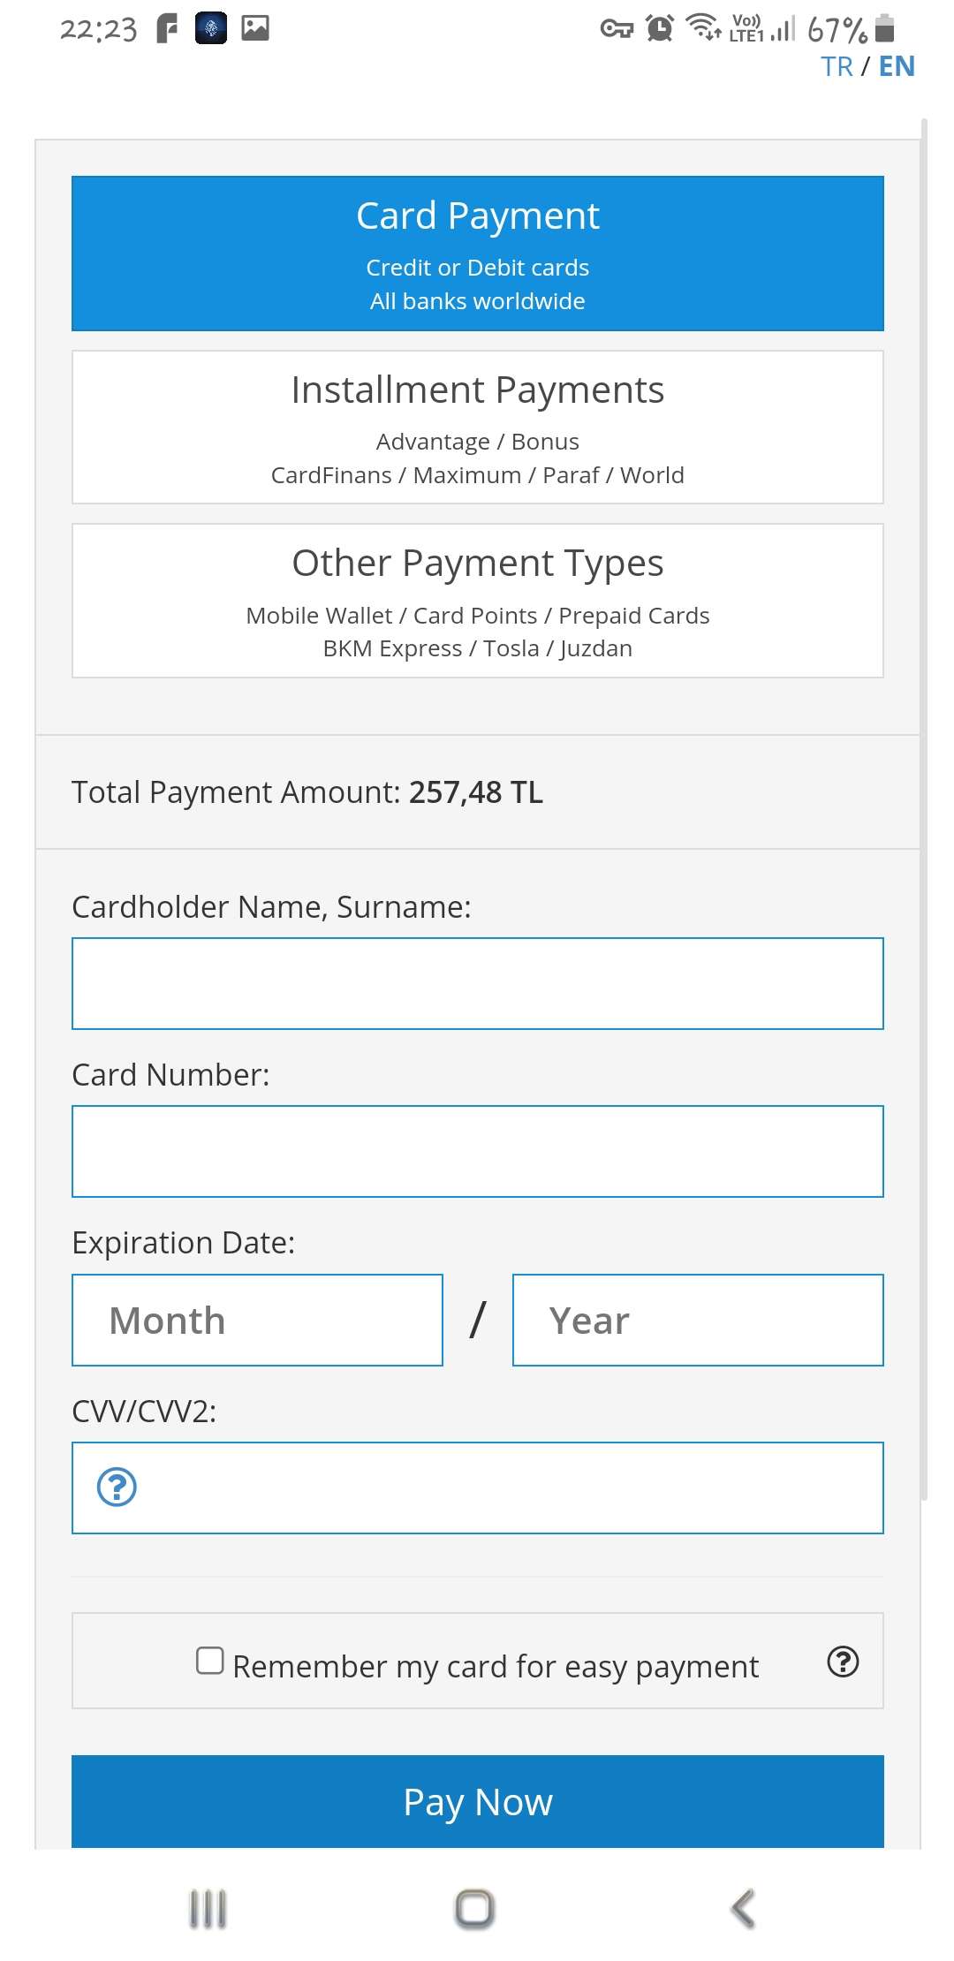Open the expiration Month dropdown

(257, 1320)
